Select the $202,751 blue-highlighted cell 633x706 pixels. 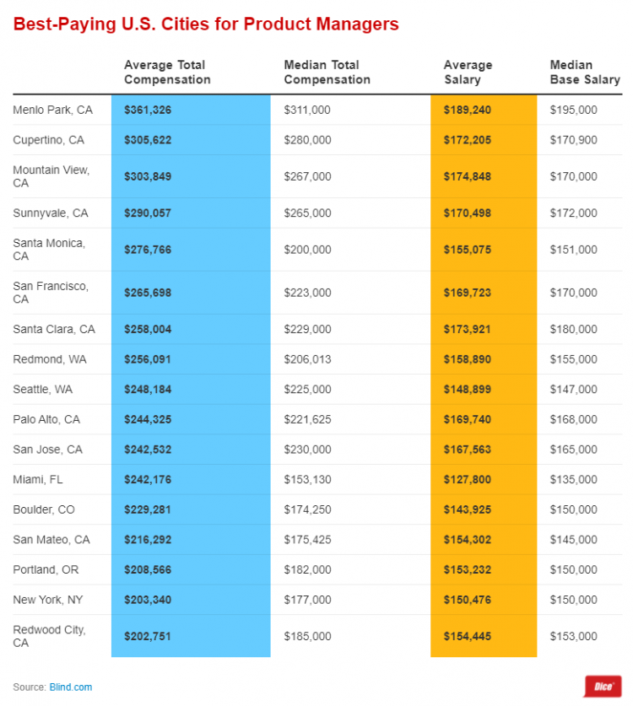pos(148,636)
